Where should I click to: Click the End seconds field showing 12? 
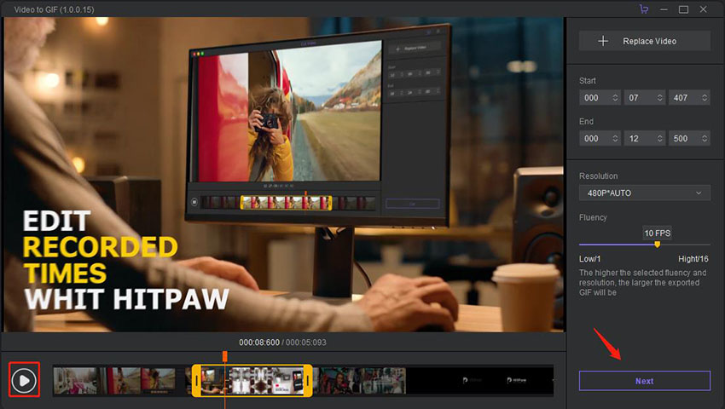645,138
